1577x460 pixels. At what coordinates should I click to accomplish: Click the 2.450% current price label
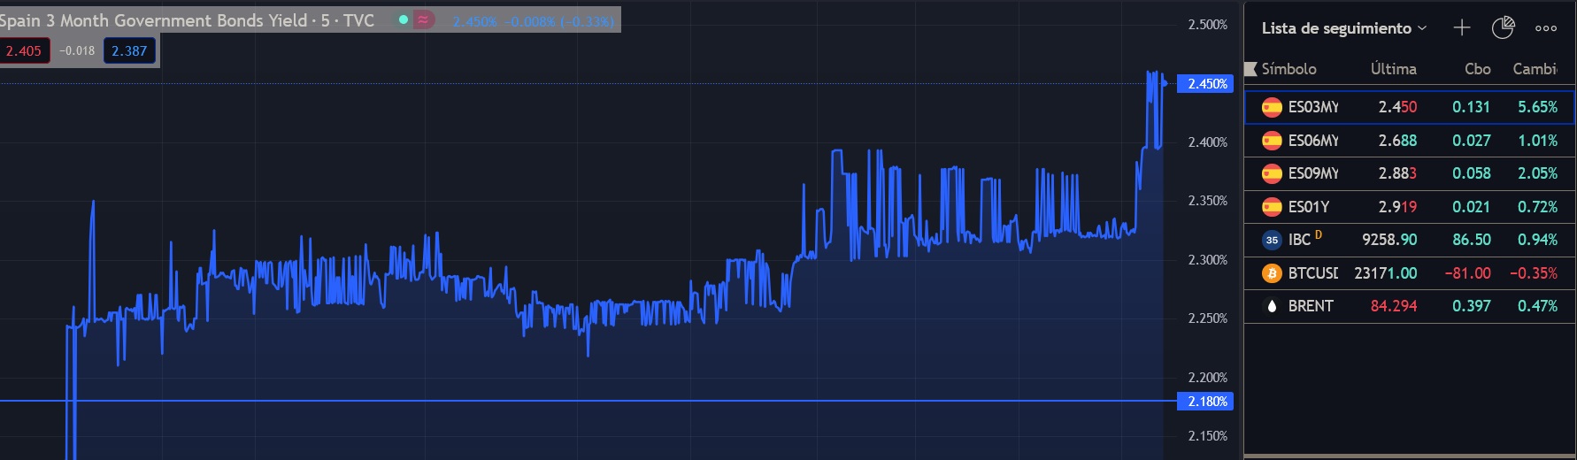coord(1207,84)
